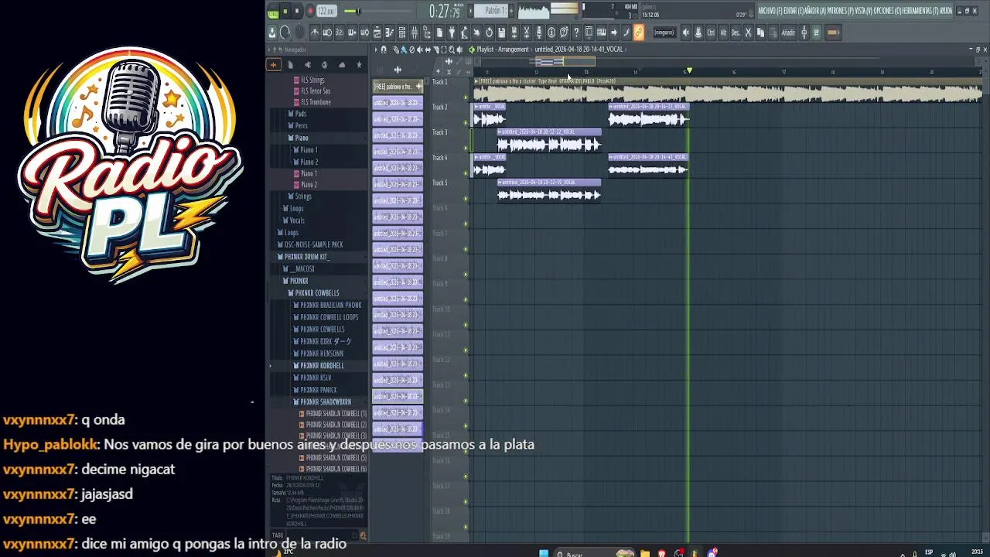Mute Track 6 with its green dot
The width and height of the screenshot is (990, 557).
[x=466, y=224]
